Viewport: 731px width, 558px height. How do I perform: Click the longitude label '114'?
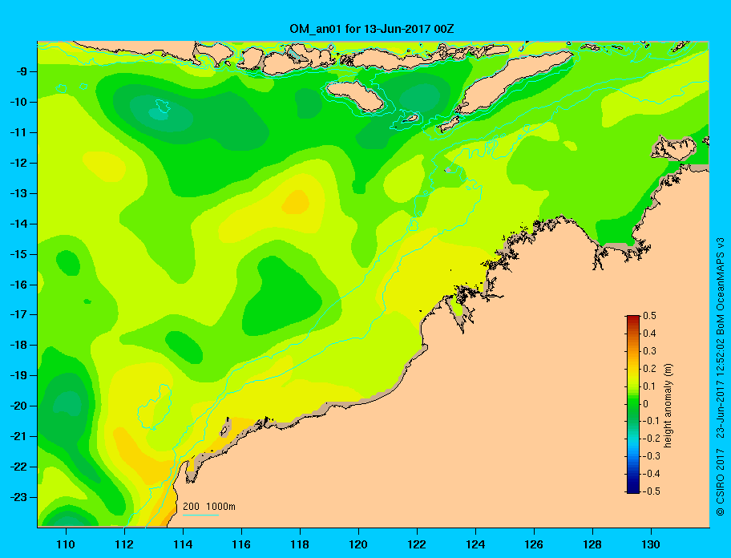(183, 544)
